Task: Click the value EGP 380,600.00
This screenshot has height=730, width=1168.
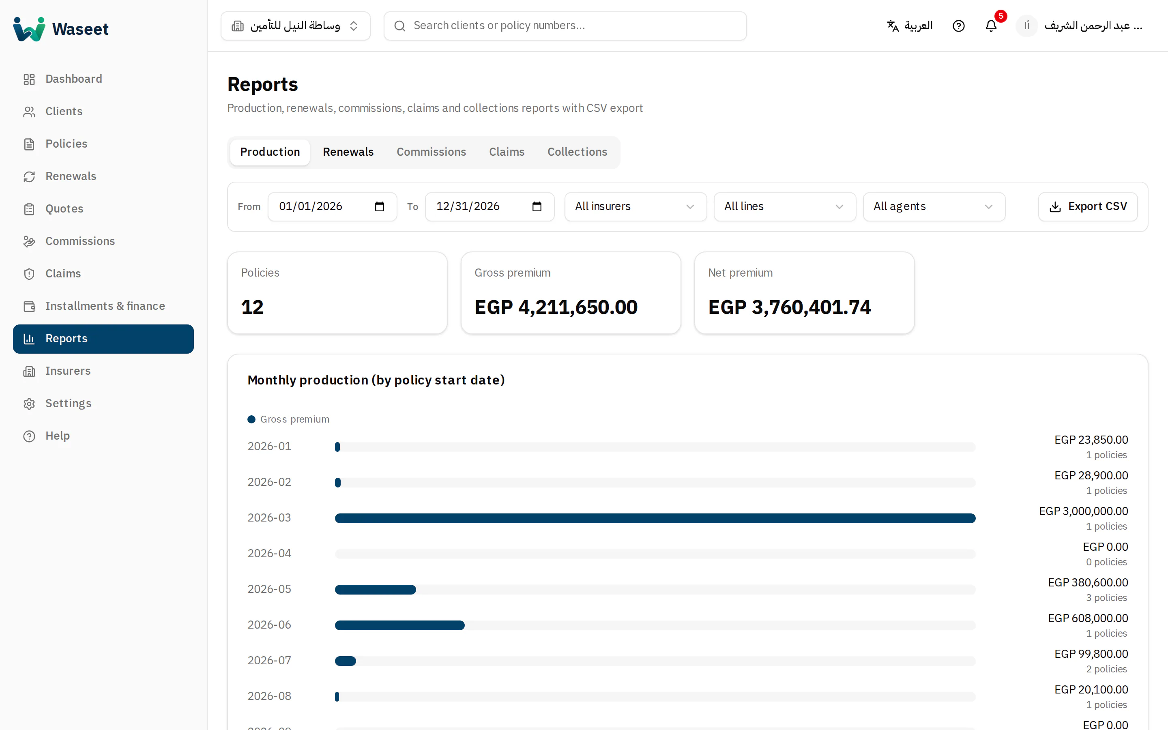Action: click(x=1088, y=582)
